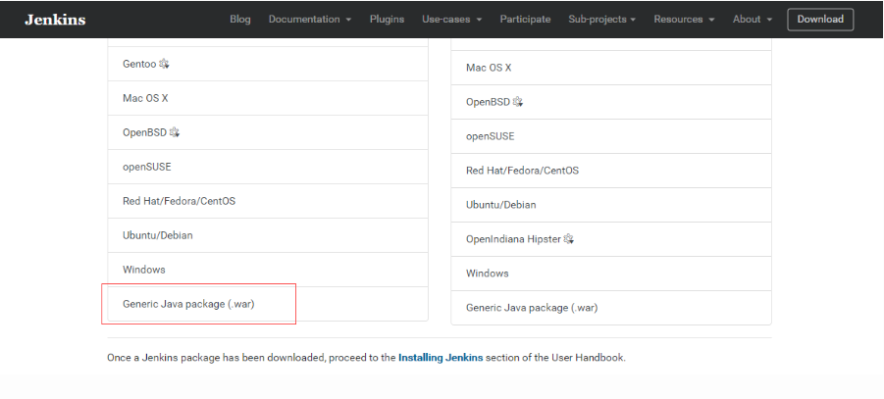Click the gear icon beside OpenIndiana Hipster

pyautogui.click(x=568, y=239)
